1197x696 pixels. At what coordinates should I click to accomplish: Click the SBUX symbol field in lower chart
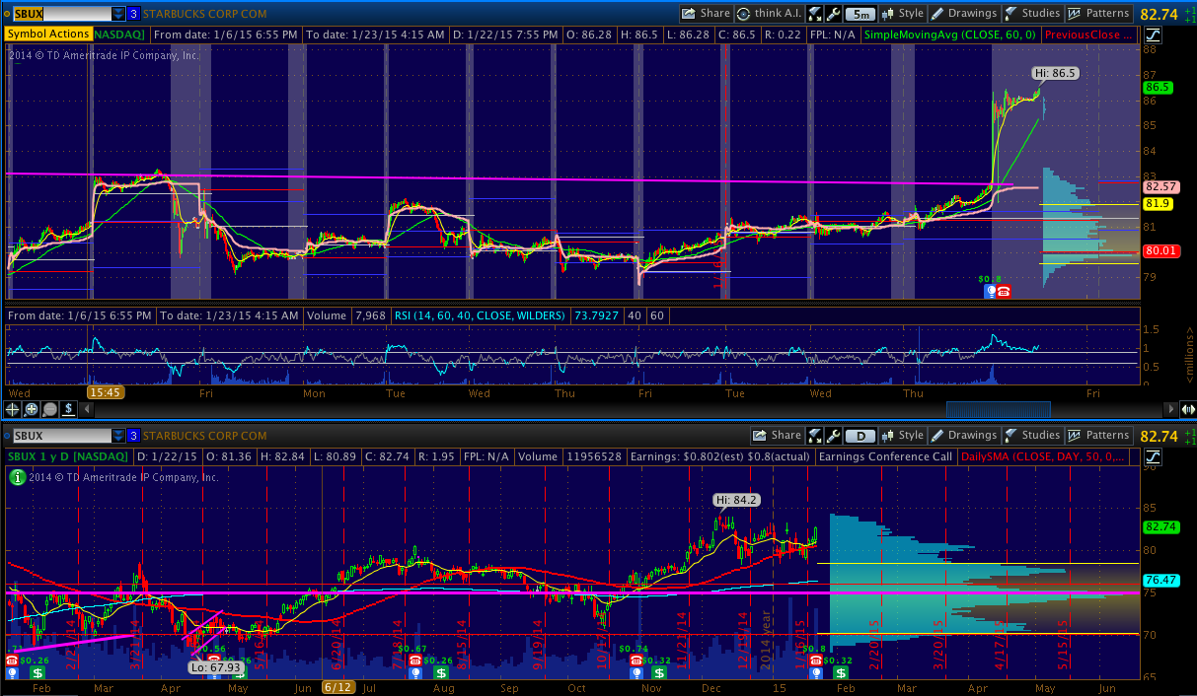[57, 435]
